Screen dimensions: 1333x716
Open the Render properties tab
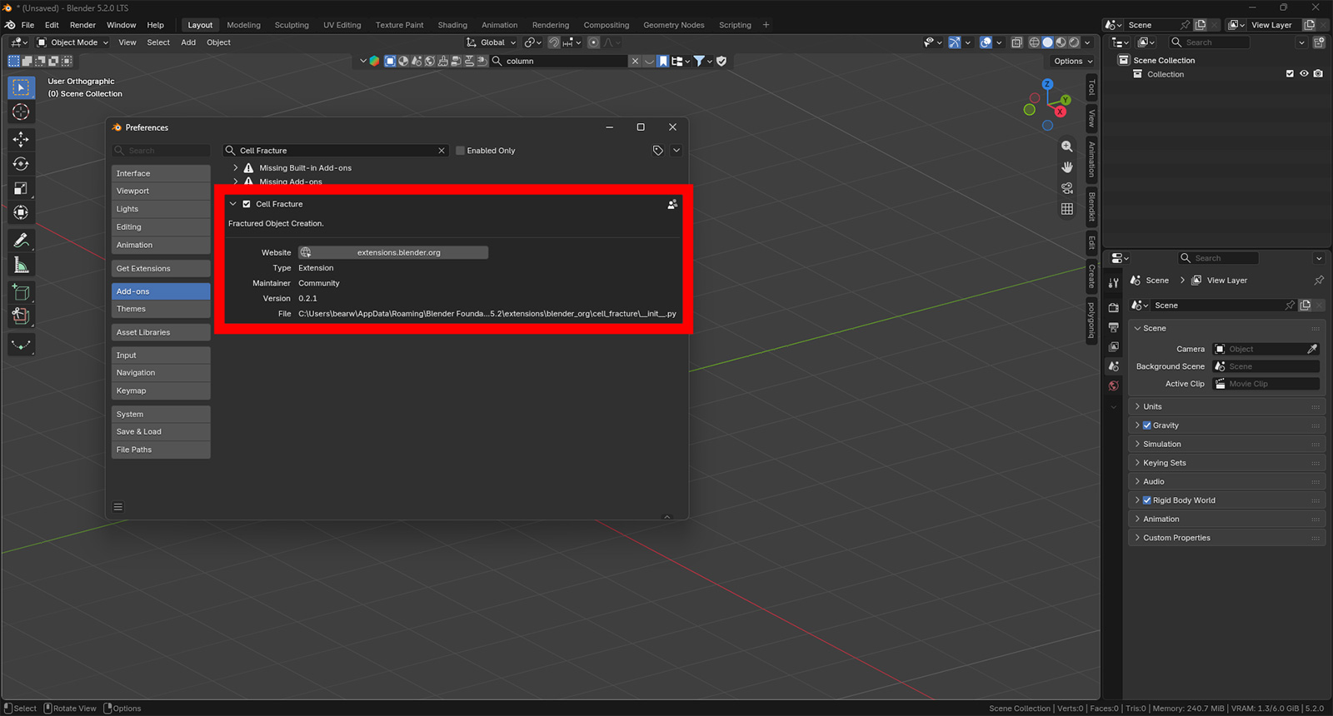(x=1114, y=307)
